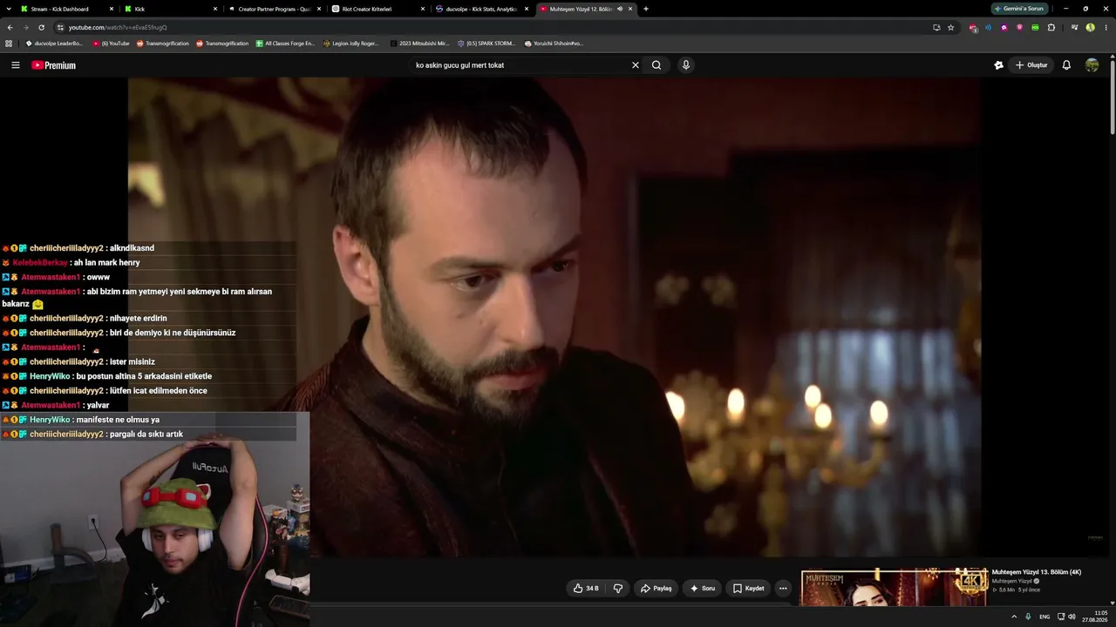Click the Oluştur create button
The height and width of the screenshot is (627, 1116).
pyautogui.click(x=1031, y=65)
